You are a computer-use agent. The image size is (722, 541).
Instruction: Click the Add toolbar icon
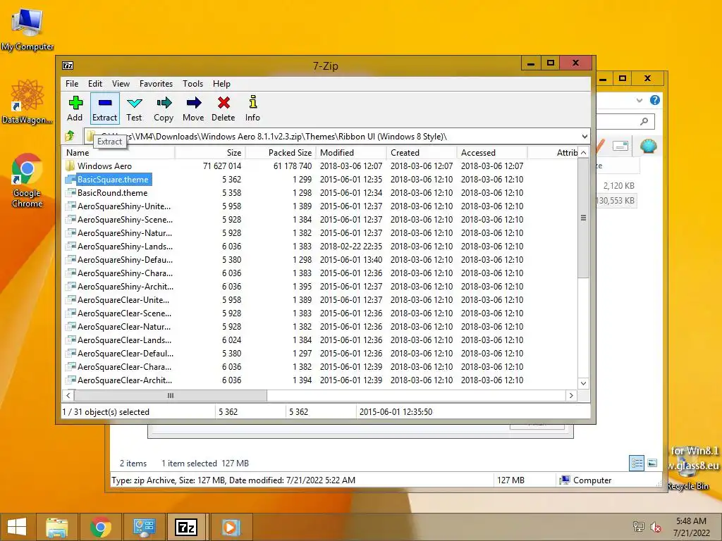click(75, 103)
